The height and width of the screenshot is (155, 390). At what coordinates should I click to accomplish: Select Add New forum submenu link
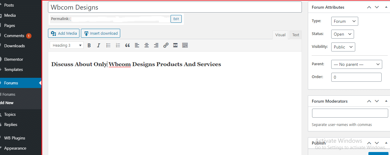[7, 103]
